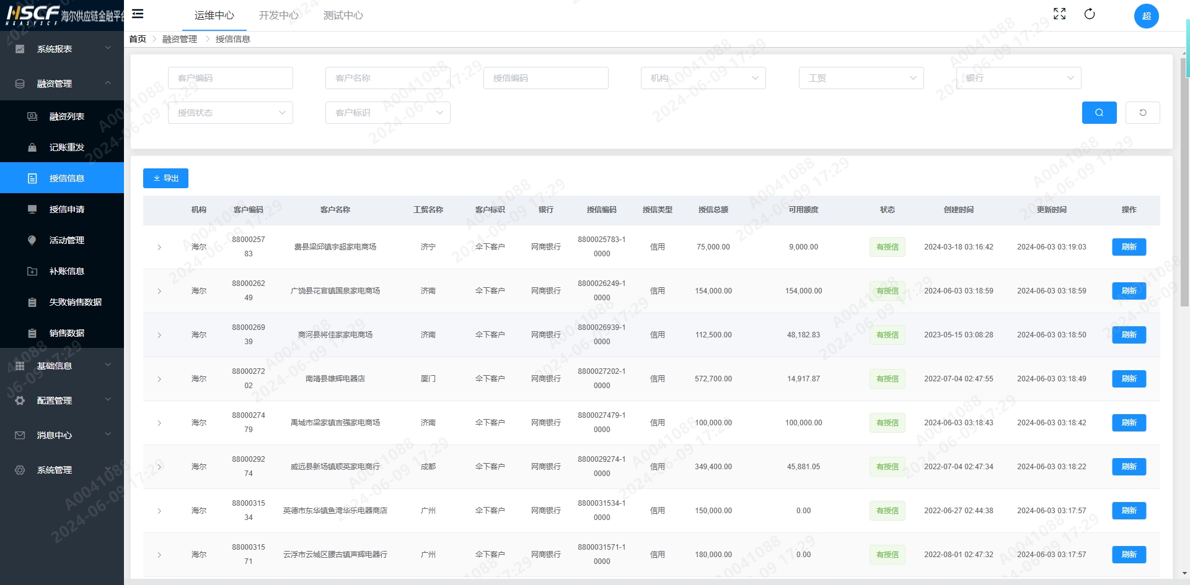
Task: Click the 融资管理 database icon
Action: (x=20, y=84)
